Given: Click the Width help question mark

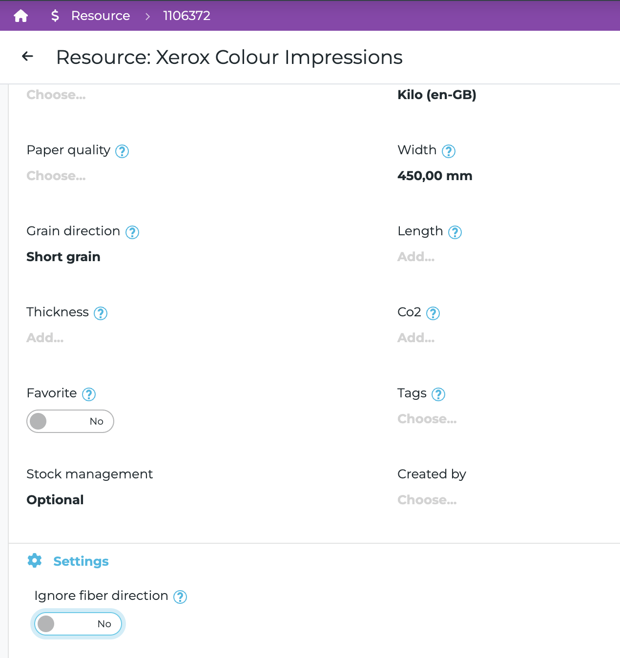Looking at the screenshot, I should point(449,151).
